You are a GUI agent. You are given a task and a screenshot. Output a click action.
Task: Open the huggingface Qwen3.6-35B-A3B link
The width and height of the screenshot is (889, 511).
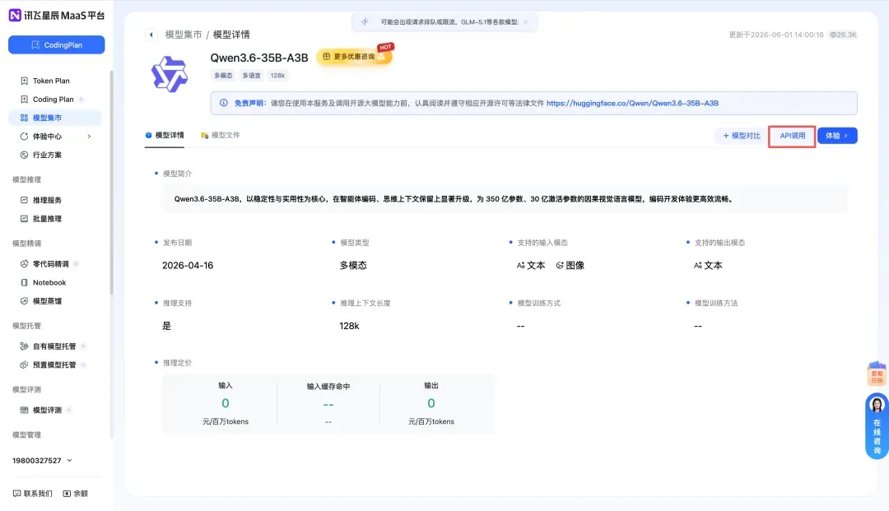tap(632, 103)
